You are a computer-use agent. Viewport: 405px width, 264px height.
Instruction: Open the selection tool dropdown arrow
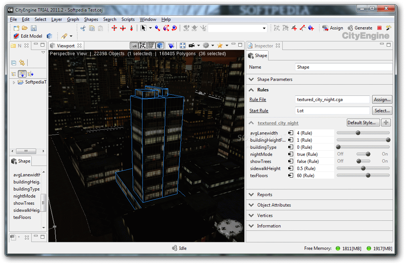tap(150, 28)
